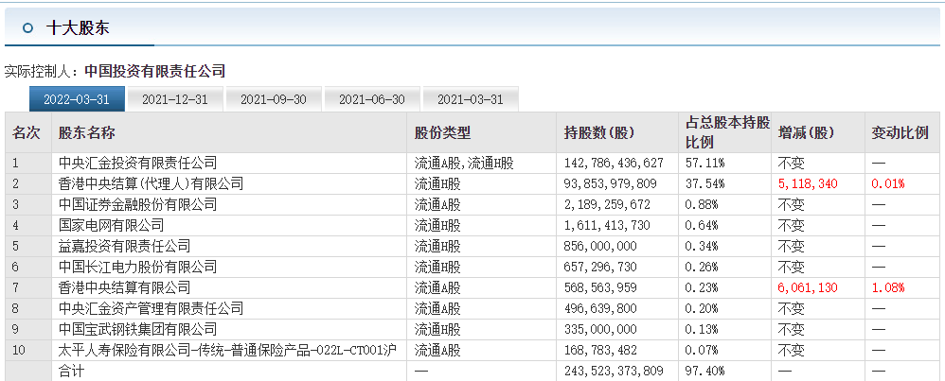Click 流通A股,流通H股 share type cell
The height and width of the screenshot is (381, 945).
[463, 164]
